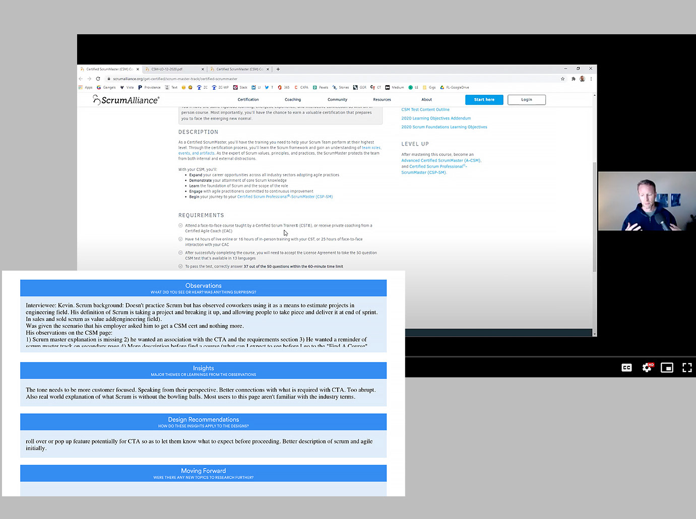Open Certified Scrum Professional-ScrumMaster (CSP-SM) bullet link
Viewport: 696px width, 519px height.
285,197
